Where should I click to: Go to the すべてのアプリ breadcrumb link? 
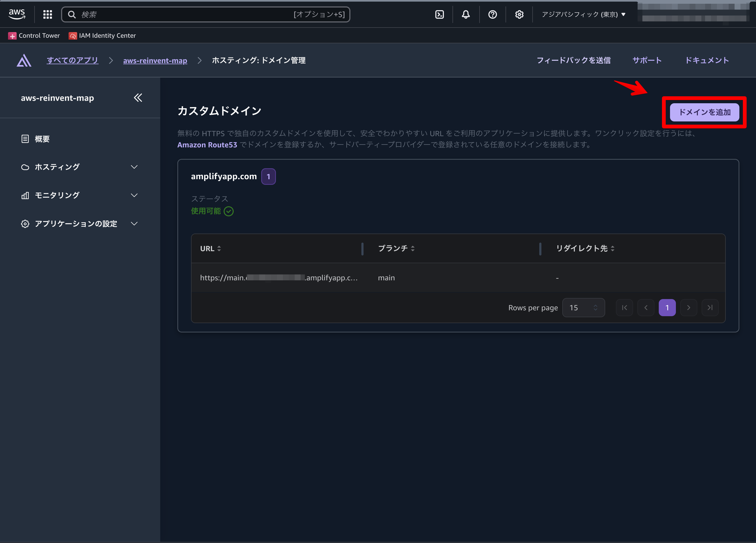coord(72,61)
